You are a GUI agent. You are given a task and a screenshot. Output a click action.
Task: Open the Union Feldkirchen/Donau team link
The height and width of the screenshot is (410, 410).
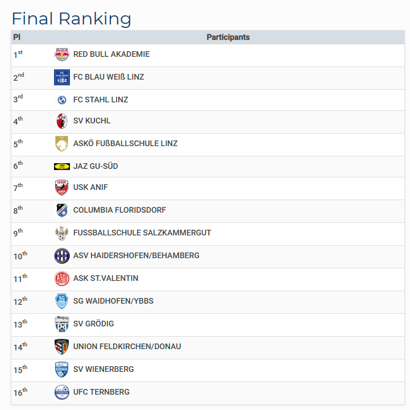pyautogui.click(x=127, y=347)
